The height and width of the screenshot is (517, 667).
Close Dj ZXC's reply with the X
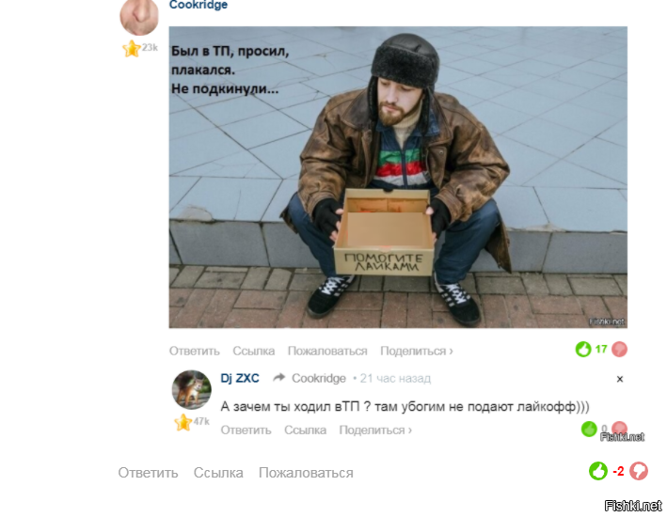[x=620, y=379]
